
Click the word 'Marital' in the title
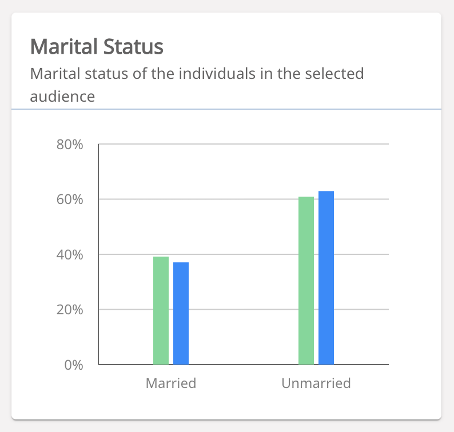[62, 46]
